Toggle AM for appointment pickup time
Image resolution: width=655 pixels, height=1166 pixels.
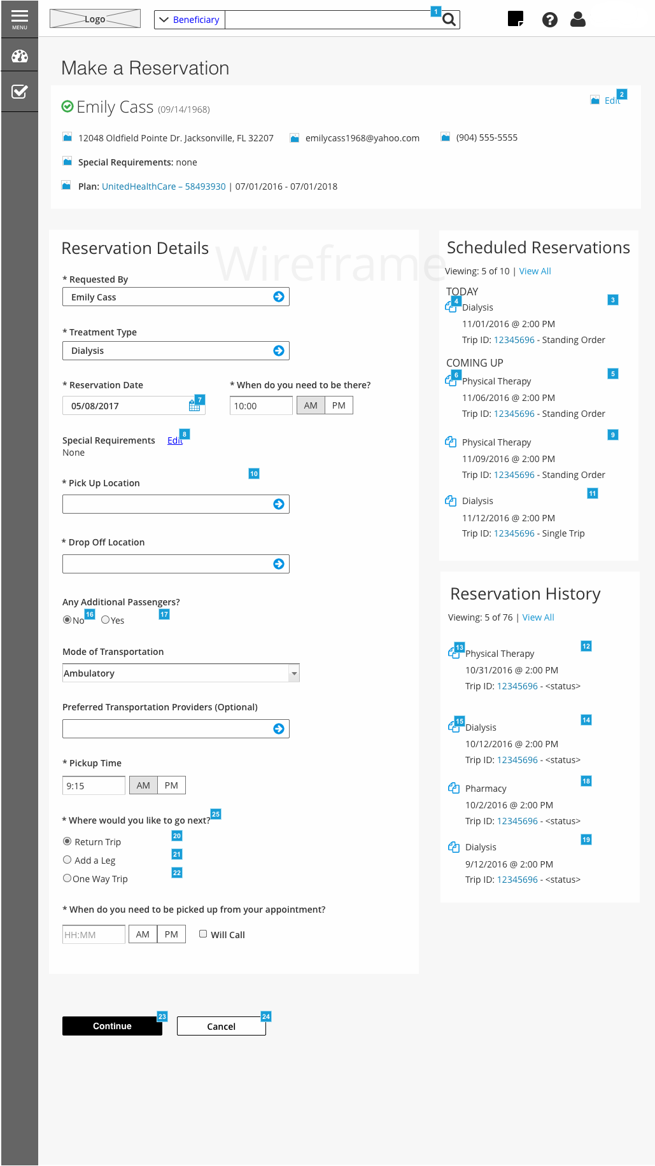tap(143, 934)
